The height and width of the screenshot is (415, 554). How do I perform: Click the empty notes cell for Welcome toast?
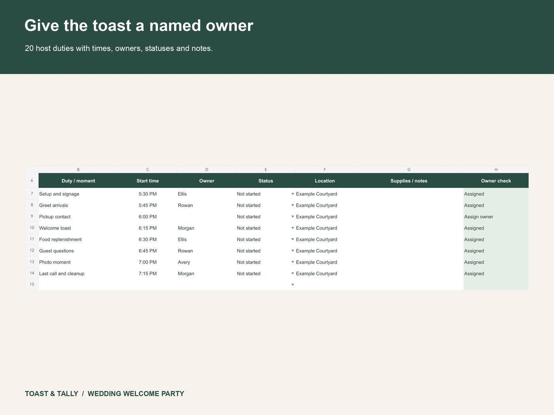pyautogui.click(x=409, y=228)
